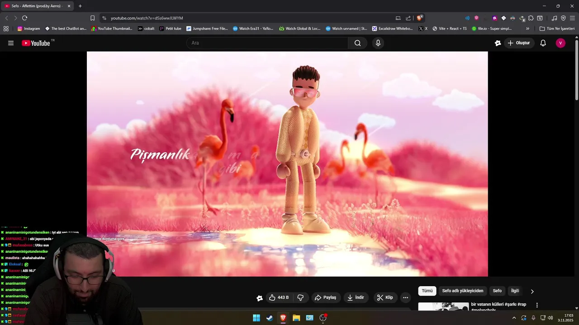Show next suggestion chips with arrow
Screen dimensions: 579x325
[x=532, y=291]
